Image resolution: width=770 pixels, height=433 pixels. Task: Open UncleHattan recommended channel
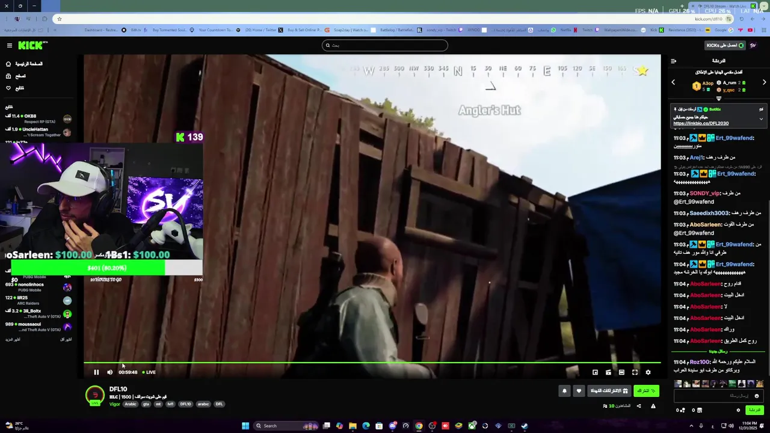(x=37, y=132)
